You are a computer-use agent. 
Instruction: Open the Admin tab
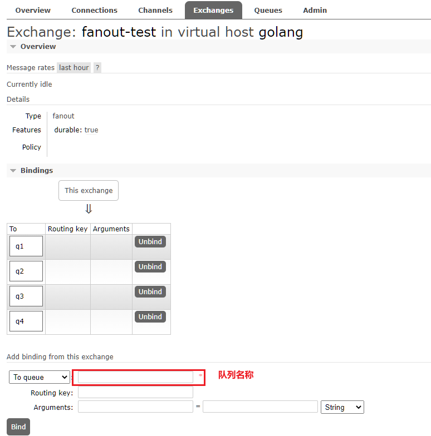[315, 10]
